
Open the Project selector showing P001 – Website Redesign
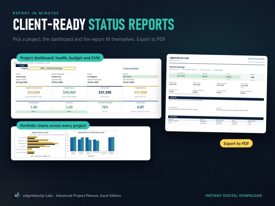51,68
